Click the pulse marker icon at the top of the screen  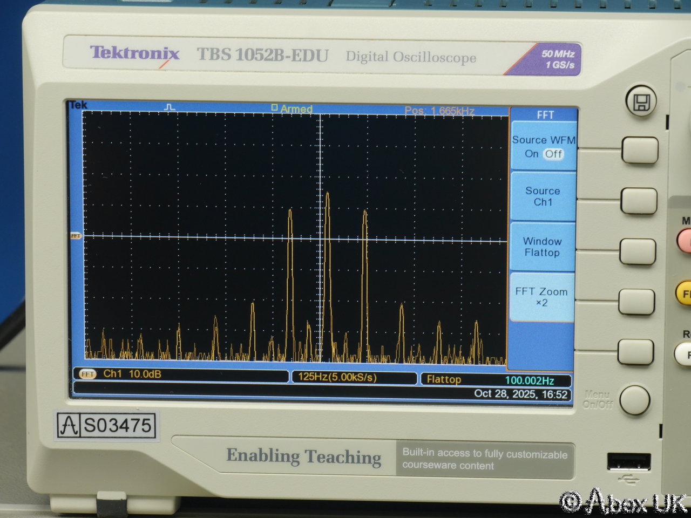pos(170,107)
